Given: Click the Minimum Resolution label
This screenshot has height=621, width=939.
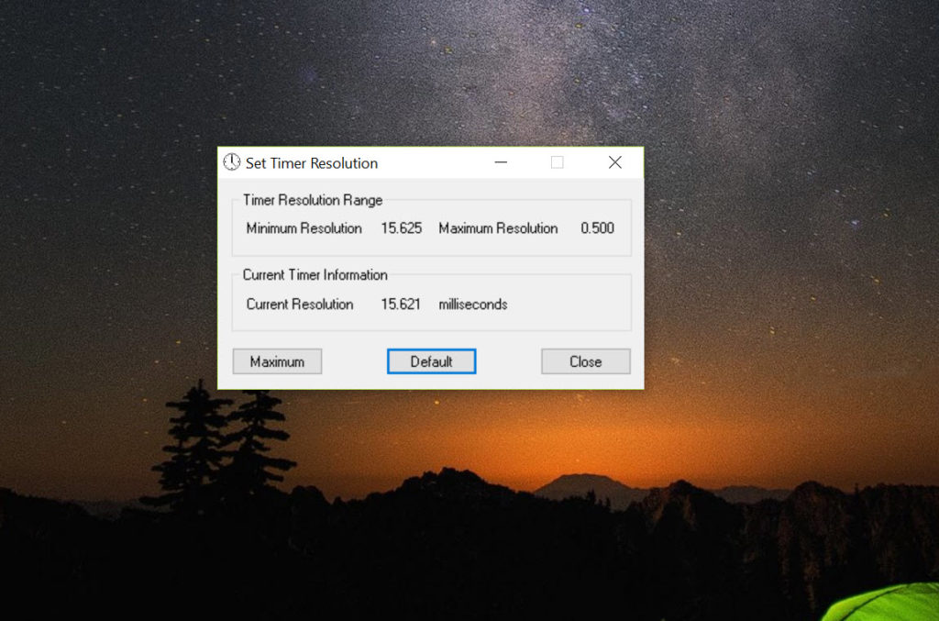Looking at the screenshot, I should (x=304, y=228).
